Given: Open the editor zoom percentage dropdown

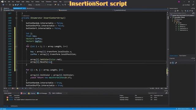Looking at the screenshot, I should pyautogui.click(x=6, y=88).
